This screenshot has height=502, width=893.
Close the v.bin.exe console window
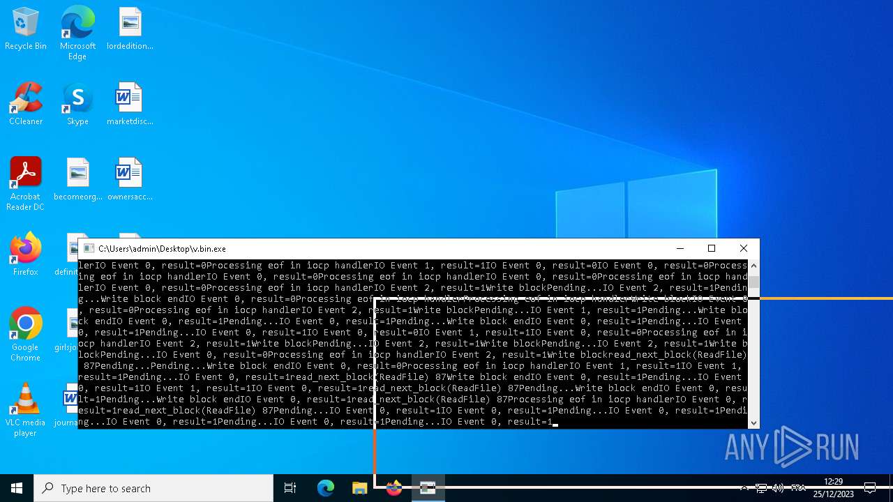[x=744, y=248]
